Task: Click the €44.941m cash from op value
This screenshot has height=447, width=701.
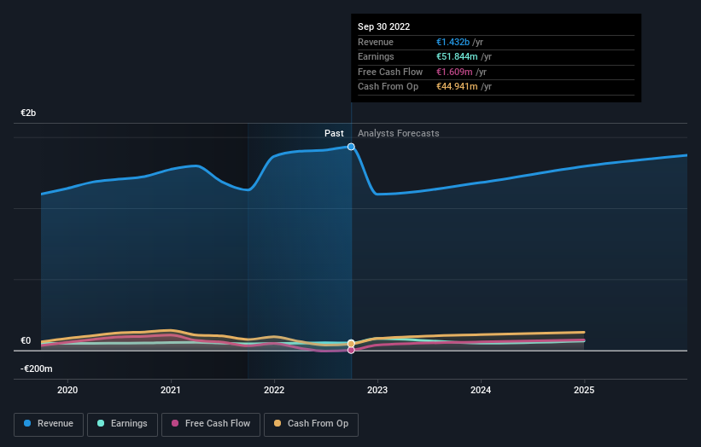Action: [x=457, y=87]
